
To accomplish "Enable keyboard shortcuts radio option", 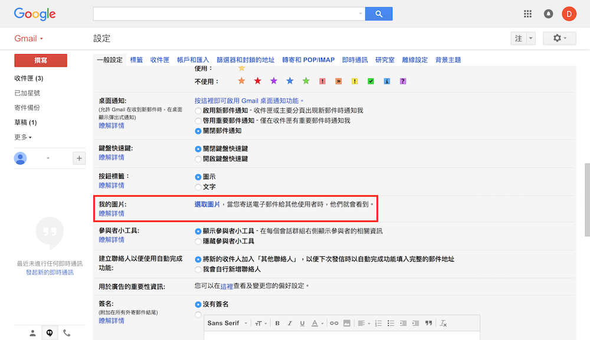I will click(198, 159).
